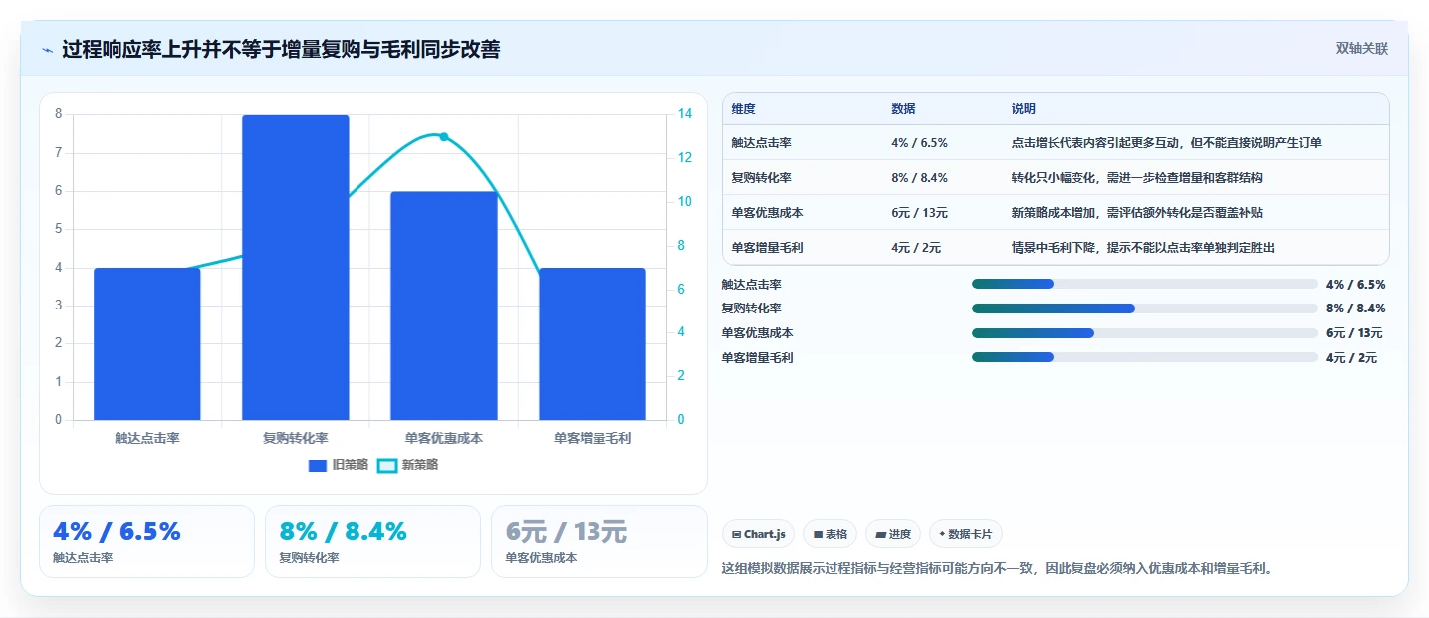
Task: Click the 双轴关联 label in header
Action: tap(1361, 49)
